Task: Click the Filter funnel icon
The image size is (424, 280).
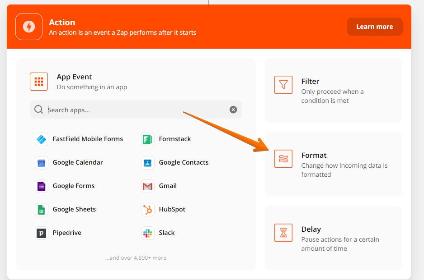Action: [283, 85]
